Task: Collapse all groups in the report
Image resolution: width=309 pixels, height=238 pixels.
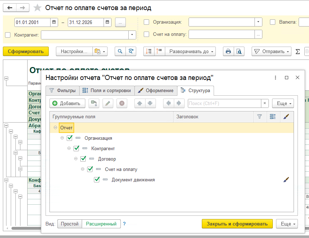Action: (x=149, y=51)
